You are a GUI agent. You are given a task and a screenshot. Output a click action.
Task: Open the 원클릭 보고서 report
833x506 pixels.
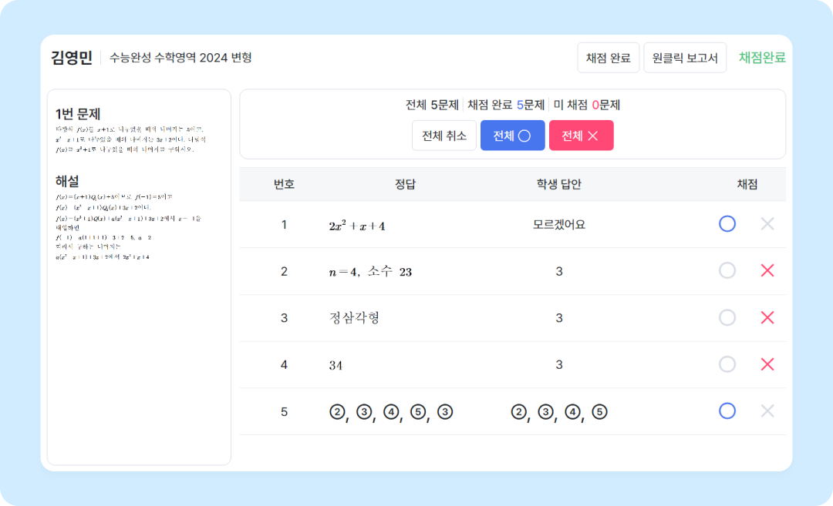point(685,58)
